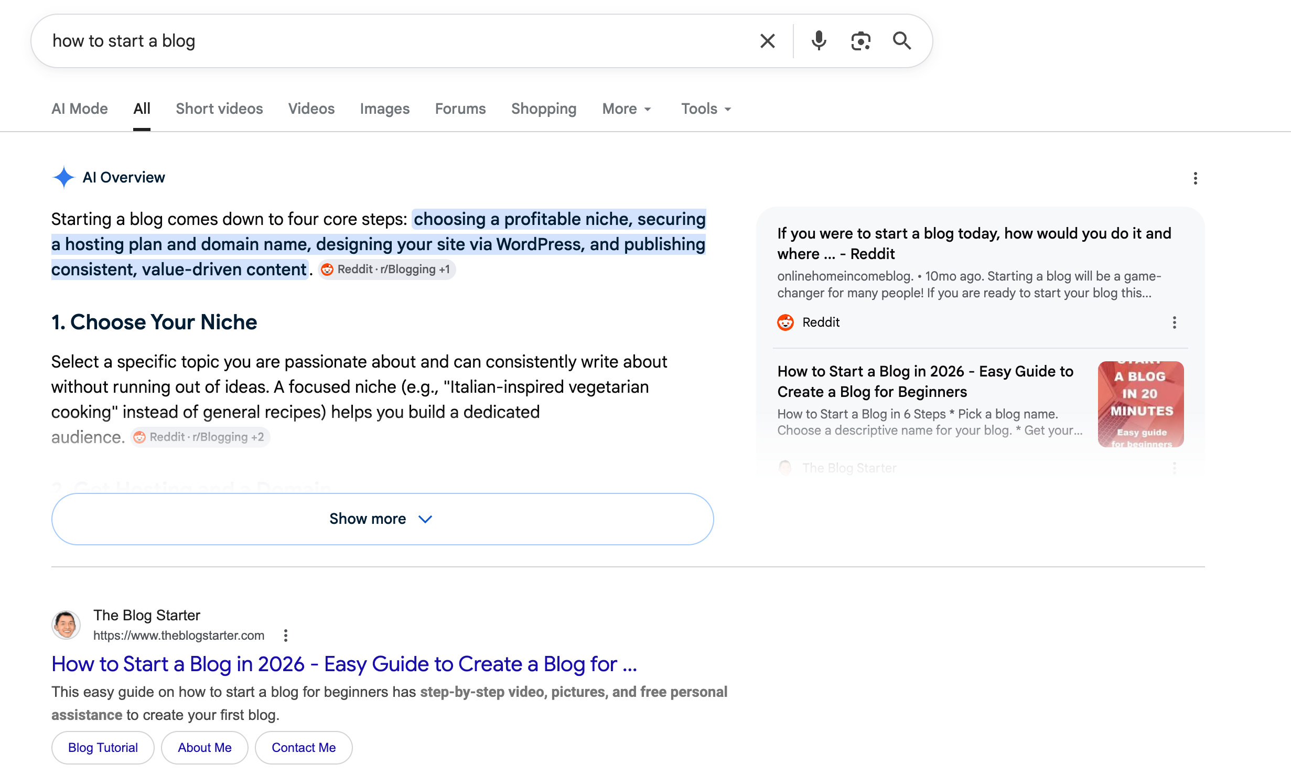Switch to Images results tab
1291x775 pixels.
384,109
